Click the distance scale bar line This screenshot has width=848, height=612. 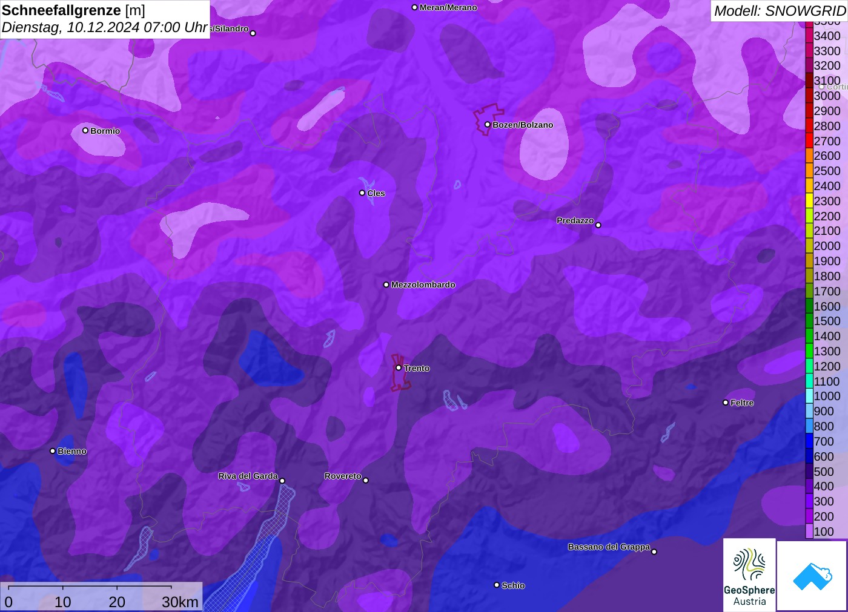[x=90, y=586]
